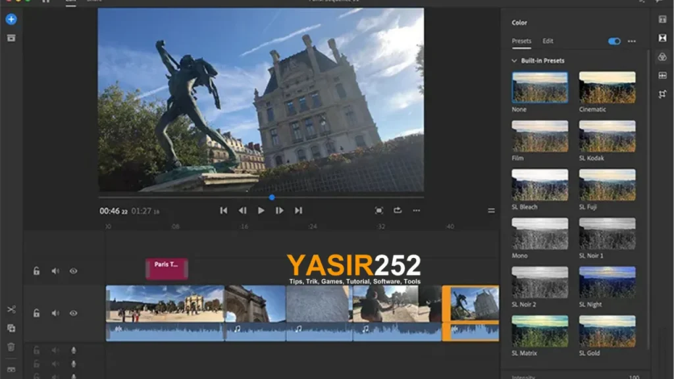This screenshot has width=674, height=379.
Task: Open the Graphics panel icon in right sidebar
Action: pos(662,19)
